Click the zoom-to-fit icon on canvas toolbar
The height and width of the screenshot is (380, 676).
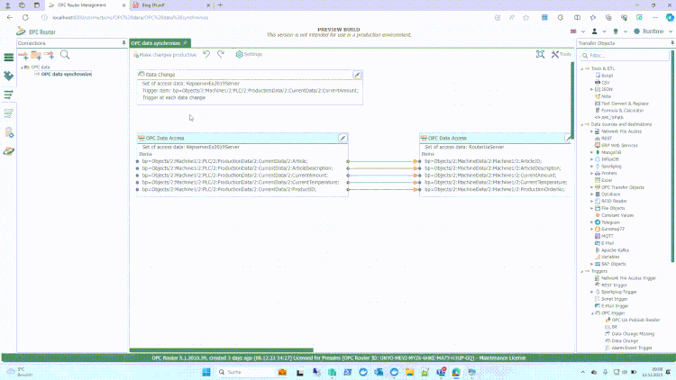[540, 54]
